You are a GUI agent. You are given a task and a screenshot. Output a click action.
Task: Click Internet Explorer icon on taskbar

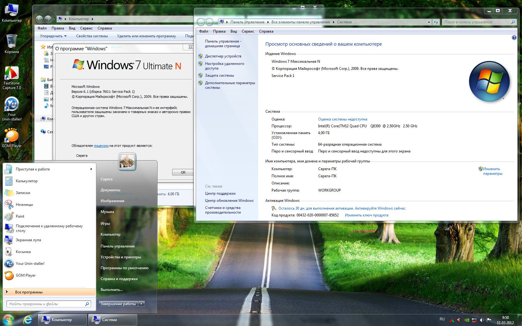pyautogui.click(x=28, y=319)
